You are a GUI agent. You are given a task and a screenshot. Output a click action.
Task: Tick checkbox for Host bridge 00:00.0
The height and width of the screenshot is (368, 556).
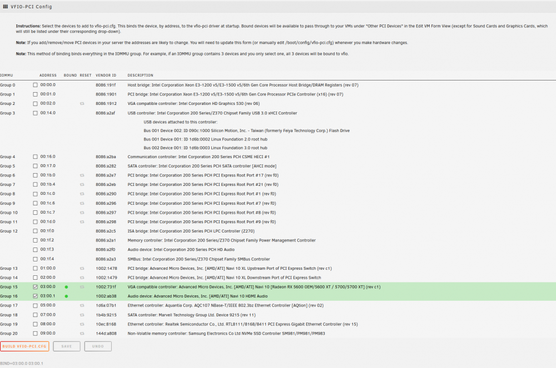tap(35, 85)
